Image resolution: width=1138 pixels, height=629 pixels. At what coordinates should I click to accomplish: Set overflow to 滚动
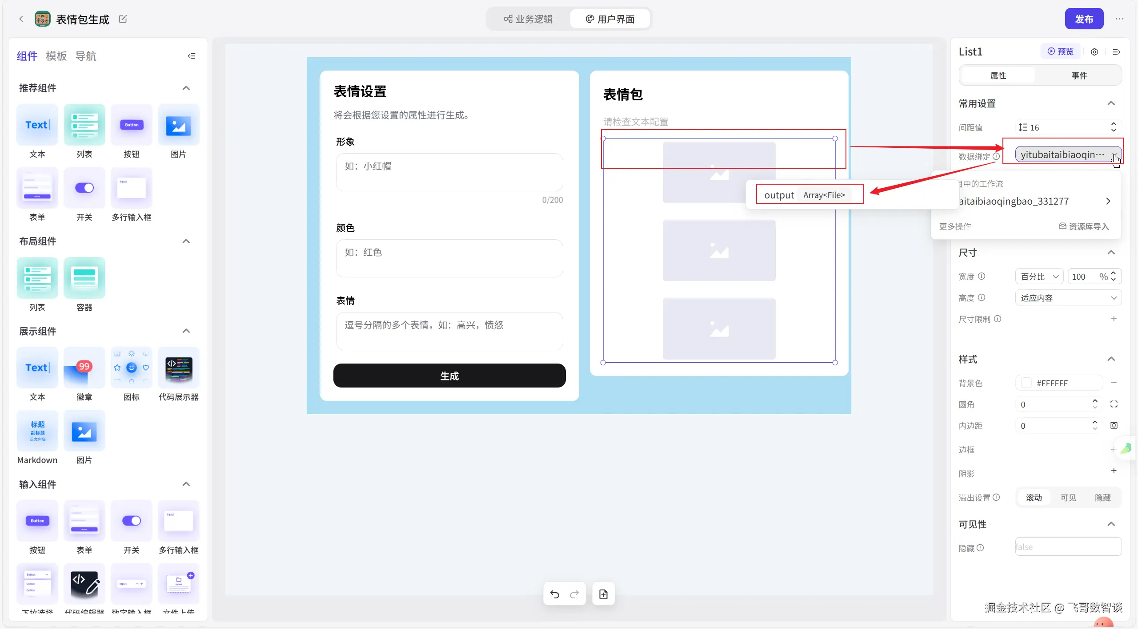pyautogui.click(x=1034, y=498)
